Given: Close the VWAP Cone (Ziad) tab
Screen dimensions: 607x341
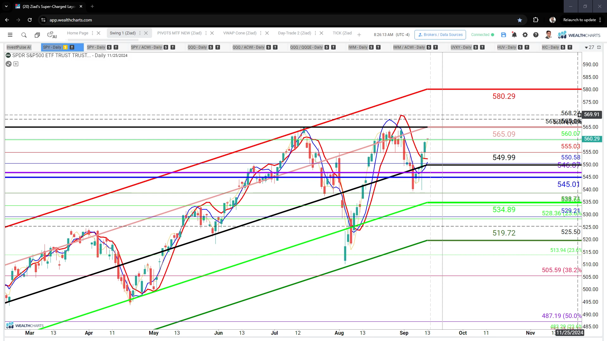Looking at the screenshot, I should pyautogui.click(x=267, y=33).
